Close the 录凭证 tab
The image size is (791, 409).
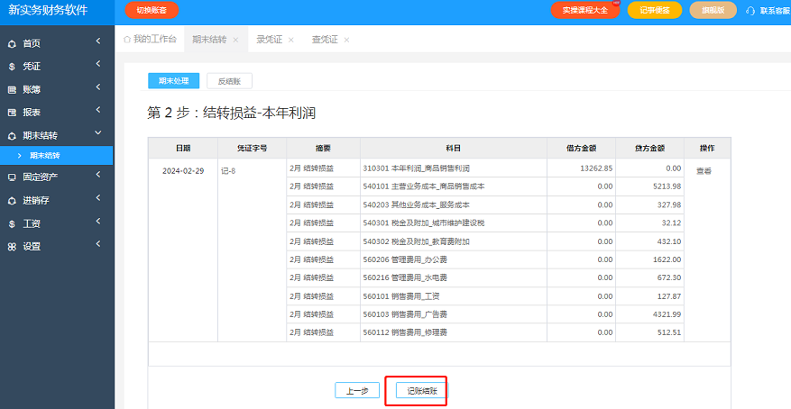tap(291, 40)
